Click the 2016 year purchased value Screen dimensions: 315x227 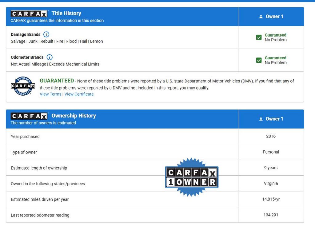pos(271,136)
